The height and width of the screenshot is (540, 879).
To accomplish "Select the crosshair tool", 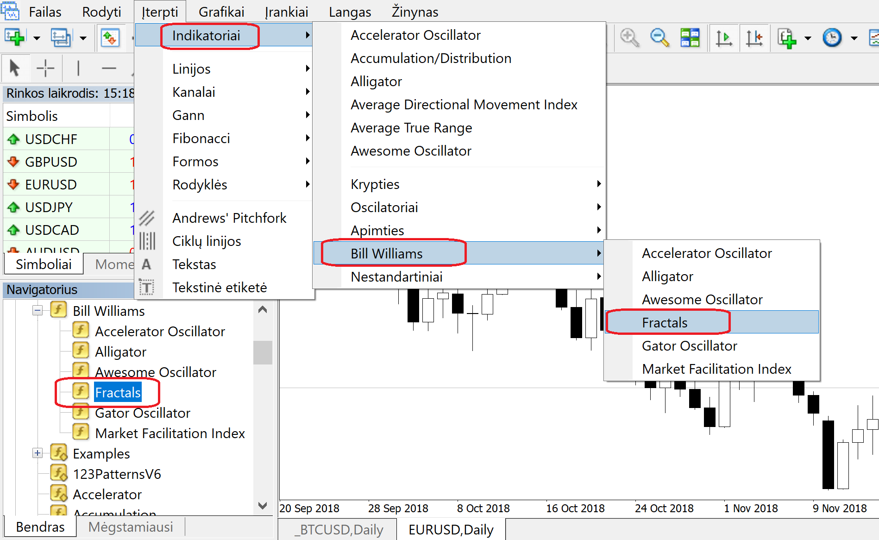I will (45, 68).
